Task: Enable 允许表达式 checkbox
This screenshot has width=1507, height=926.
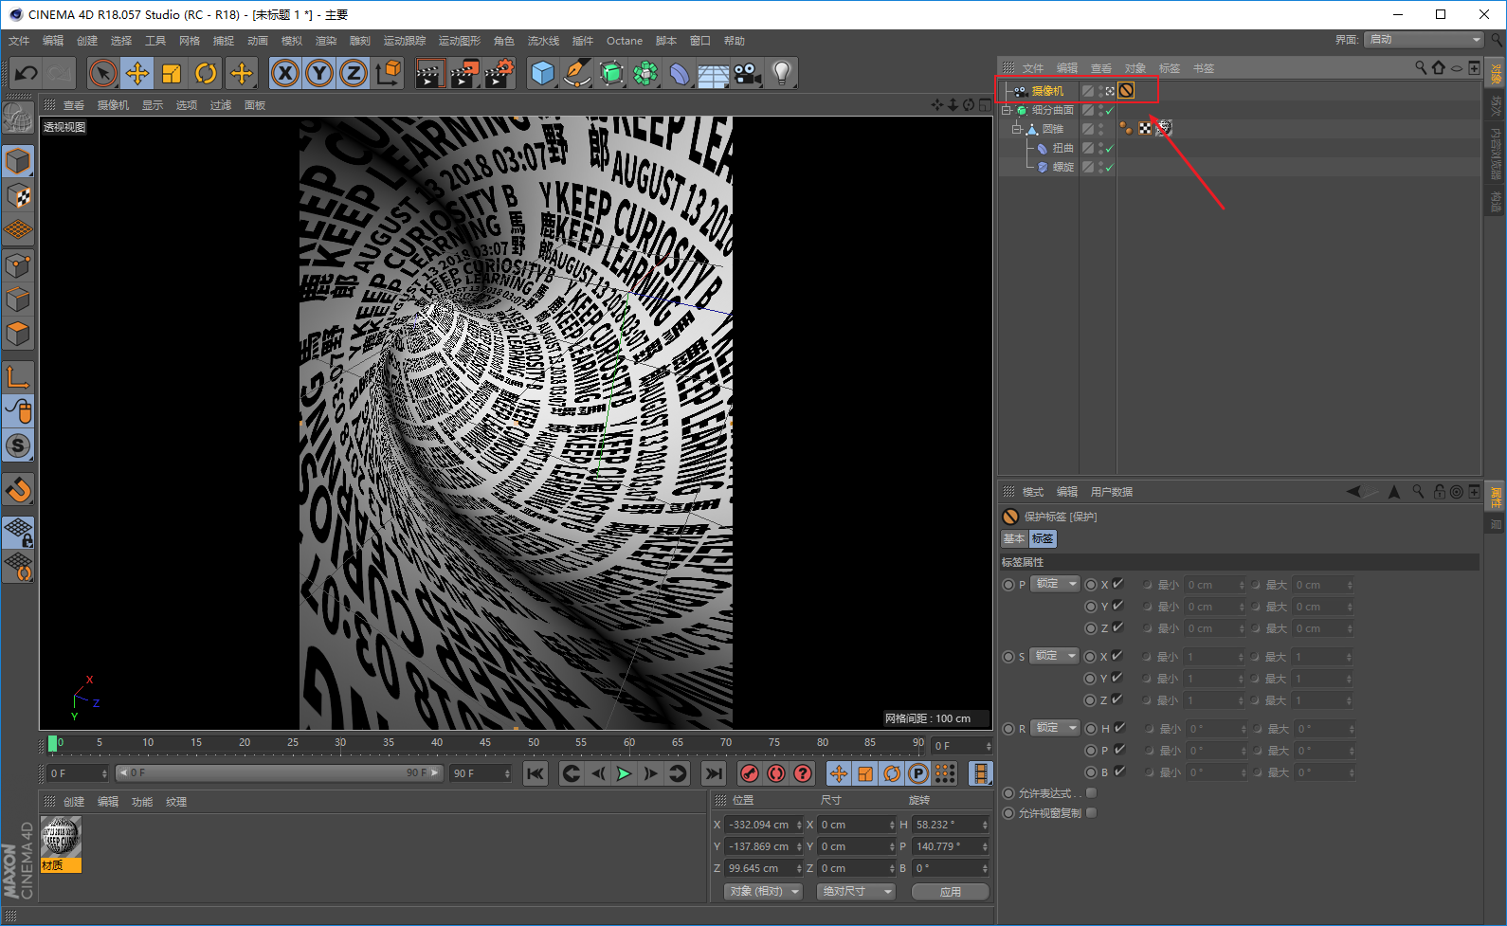Action: 1091,793
